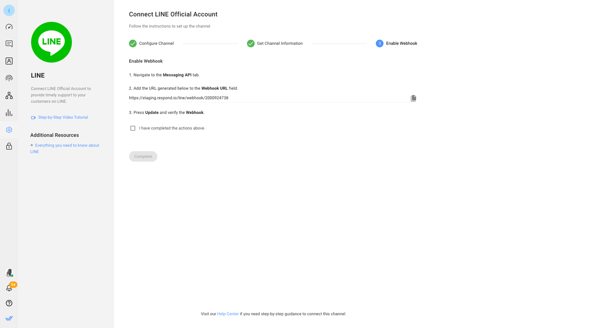The image size is (612, 328).
Task: Check "I have completed the actions above"
Action: coord(133,128)
